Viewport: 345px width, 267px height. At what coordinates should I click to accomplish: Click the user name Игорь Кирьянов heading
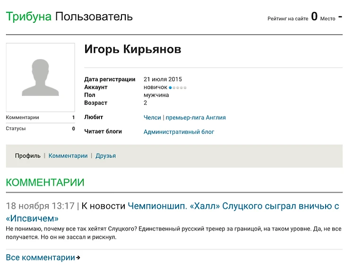[132, 50]
